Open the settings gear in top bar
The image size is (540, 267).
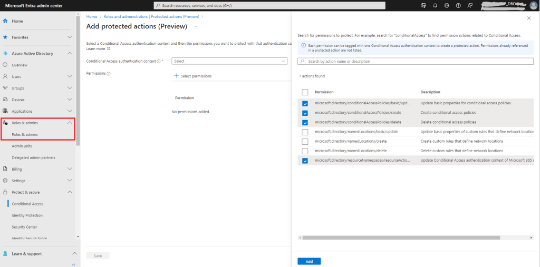click(x=446, y=5)
